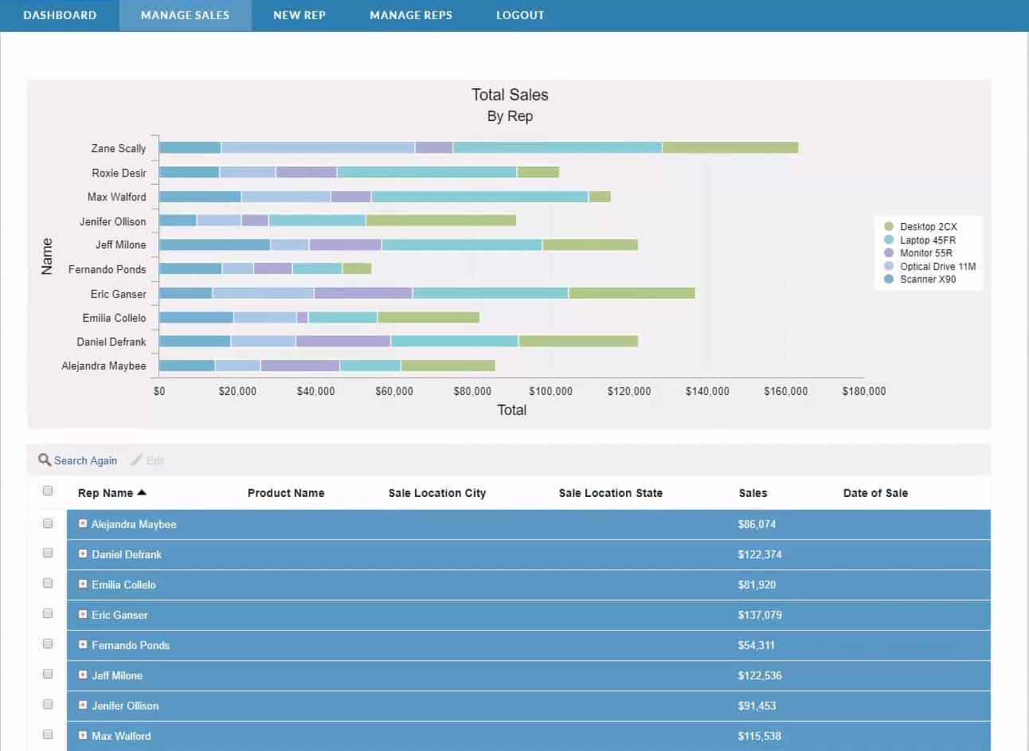
Task: Toggle Scanner X90 legend marker
Action: pyautogui.click(x=889, y=280)
